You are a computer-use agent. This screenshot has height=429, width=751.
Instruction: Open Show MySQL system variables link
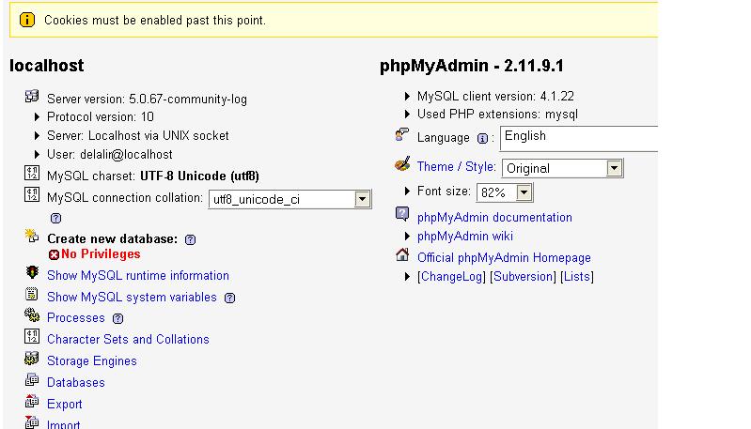(132, 298)
